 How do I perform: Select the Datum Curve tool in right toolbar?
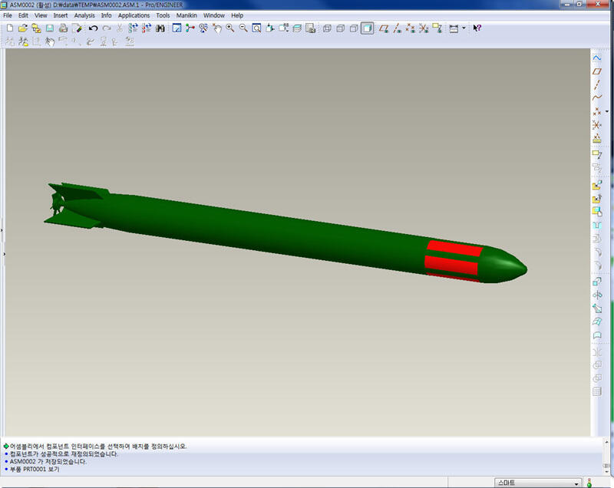click(597, 98)
